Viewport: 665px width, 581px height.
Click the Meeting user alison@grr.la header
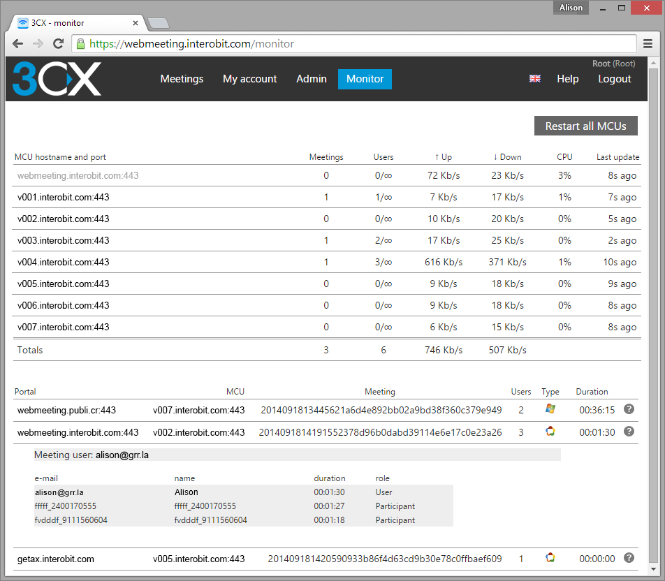(x=298, y=455)
